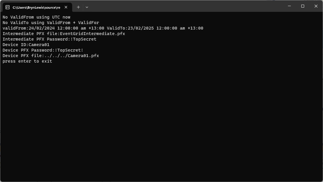The image size is (323, 182).
Task: Select the C:\Users\BrynLewis\source tab
Action: tap(36, 7)
